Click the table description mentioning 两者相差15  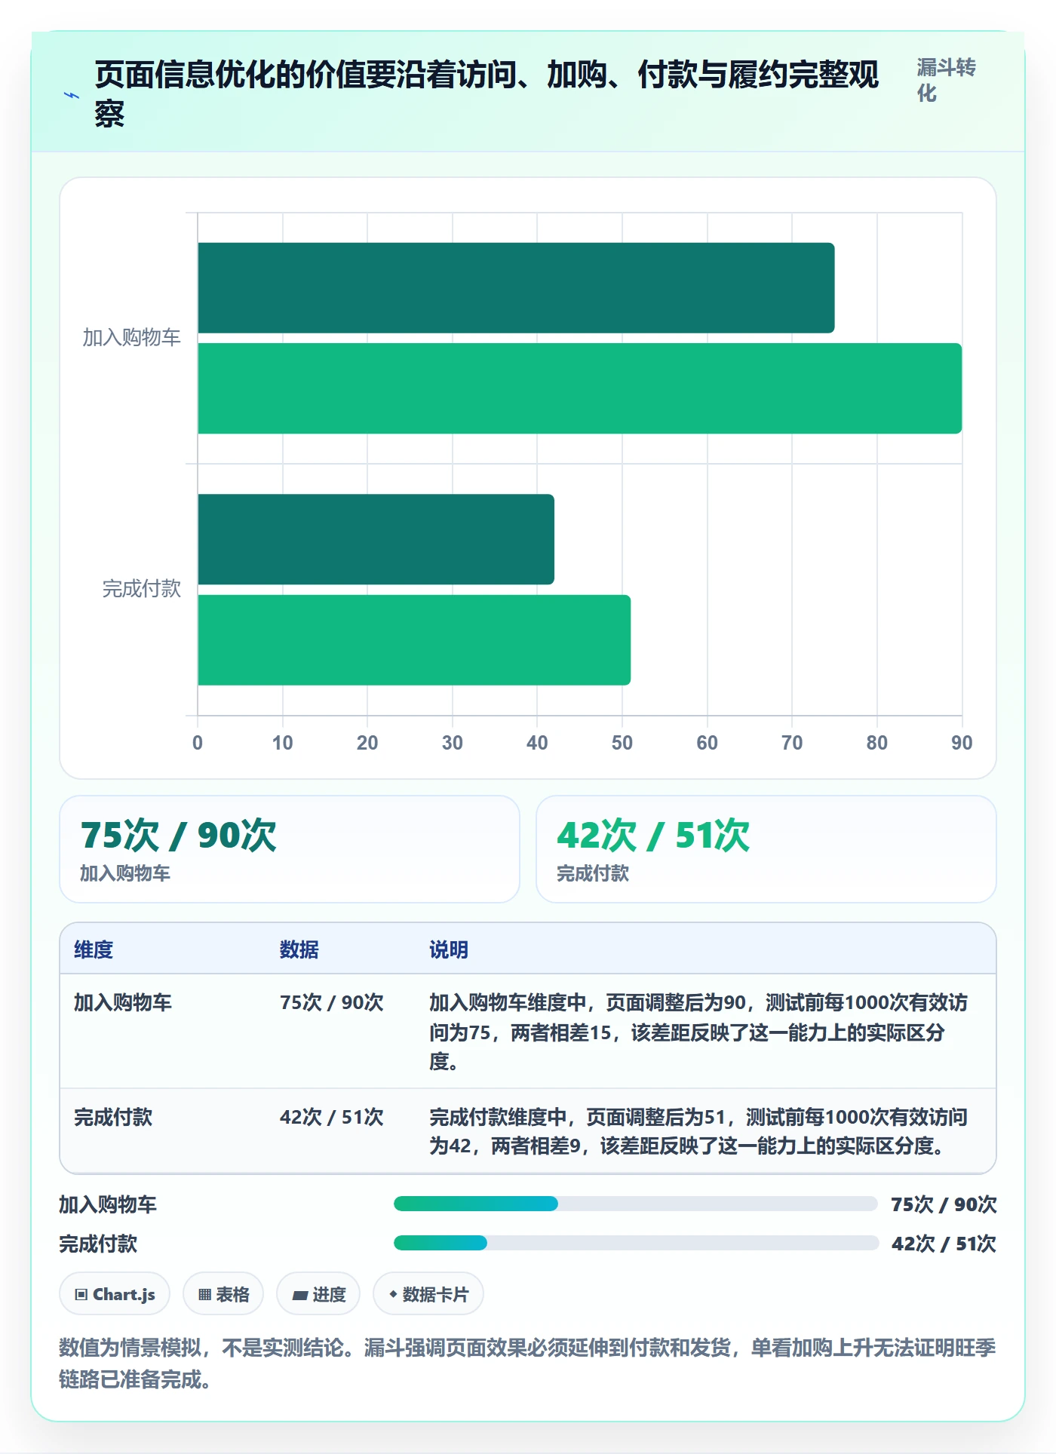coord(698,1032)
